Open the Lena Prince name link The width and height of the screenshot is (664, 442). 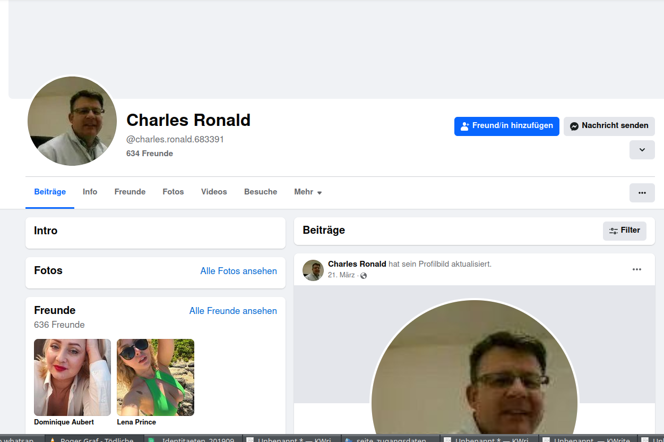point(136,422)
